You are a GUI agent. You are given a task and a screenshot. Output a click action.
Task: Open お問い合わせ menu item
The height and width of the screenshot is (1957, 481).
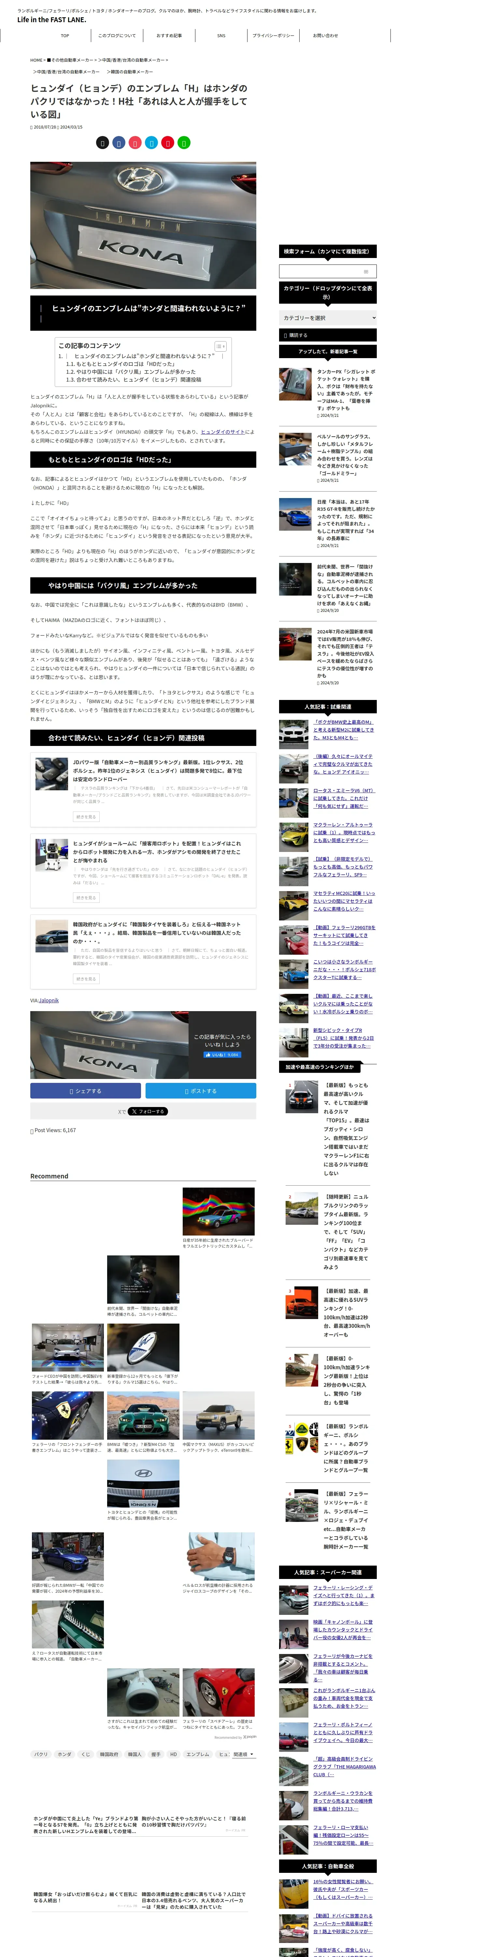tap(325, 35)
